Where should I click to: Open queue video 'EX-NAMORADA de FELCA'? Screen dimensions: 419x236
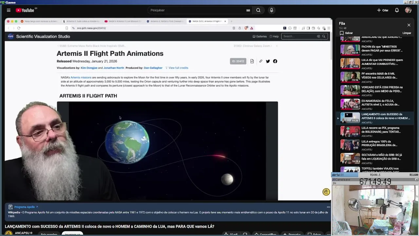[x=375, y=105]
